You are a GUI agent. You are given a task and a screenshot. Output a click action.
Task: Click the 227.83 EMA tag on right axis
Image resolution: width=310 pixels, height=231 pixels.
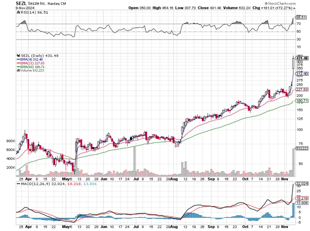302,89
